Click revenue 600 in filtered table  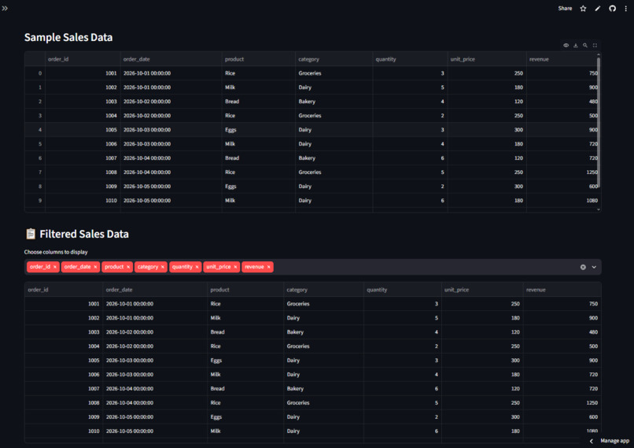point(562,417)
